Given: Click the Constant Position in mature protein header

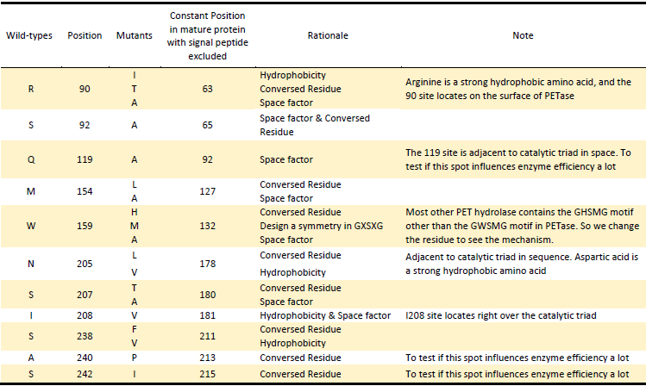Looking at the screenshot, I should coord(207,36).
